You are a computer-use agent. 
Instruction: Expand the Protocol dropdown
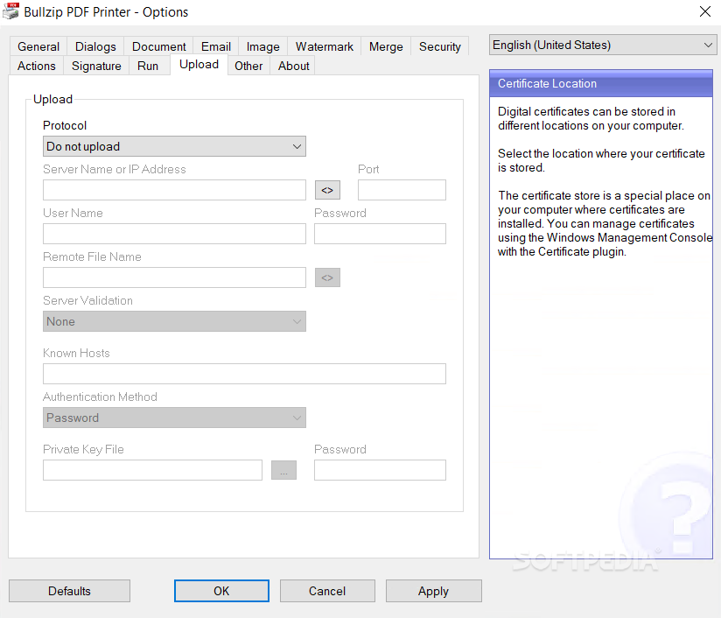174,146
